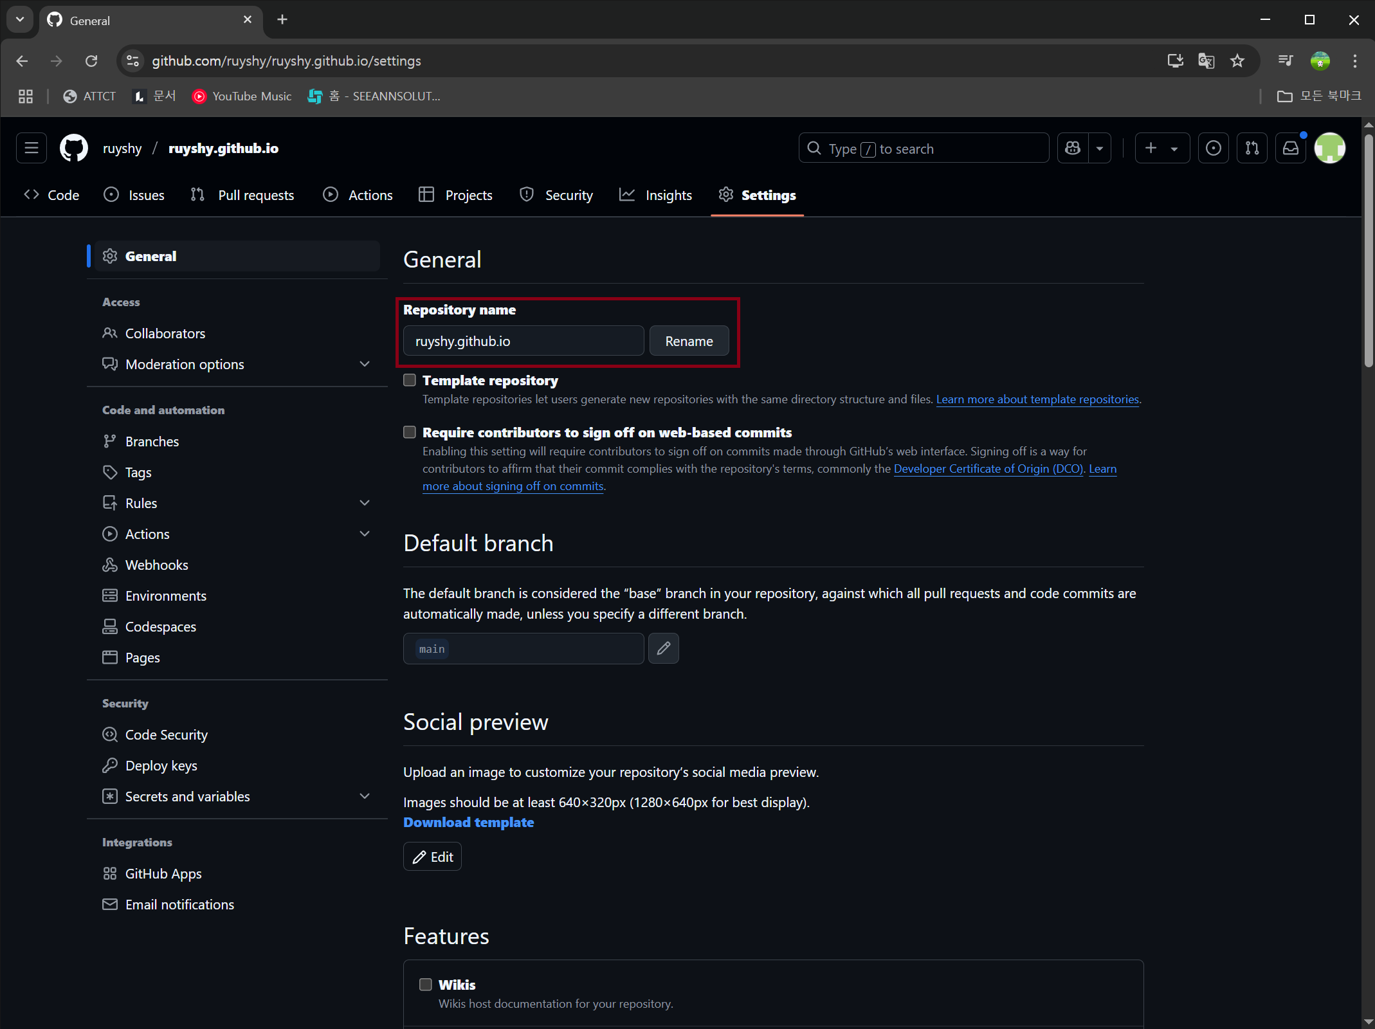Enable the Template repository checkbox

tap(409, 380)
